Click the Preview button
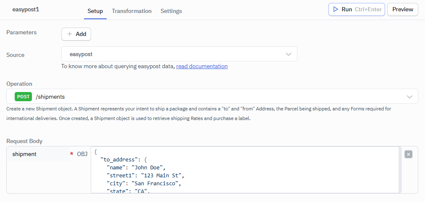Viewport: 425px width, 202px height. [403, 10]
